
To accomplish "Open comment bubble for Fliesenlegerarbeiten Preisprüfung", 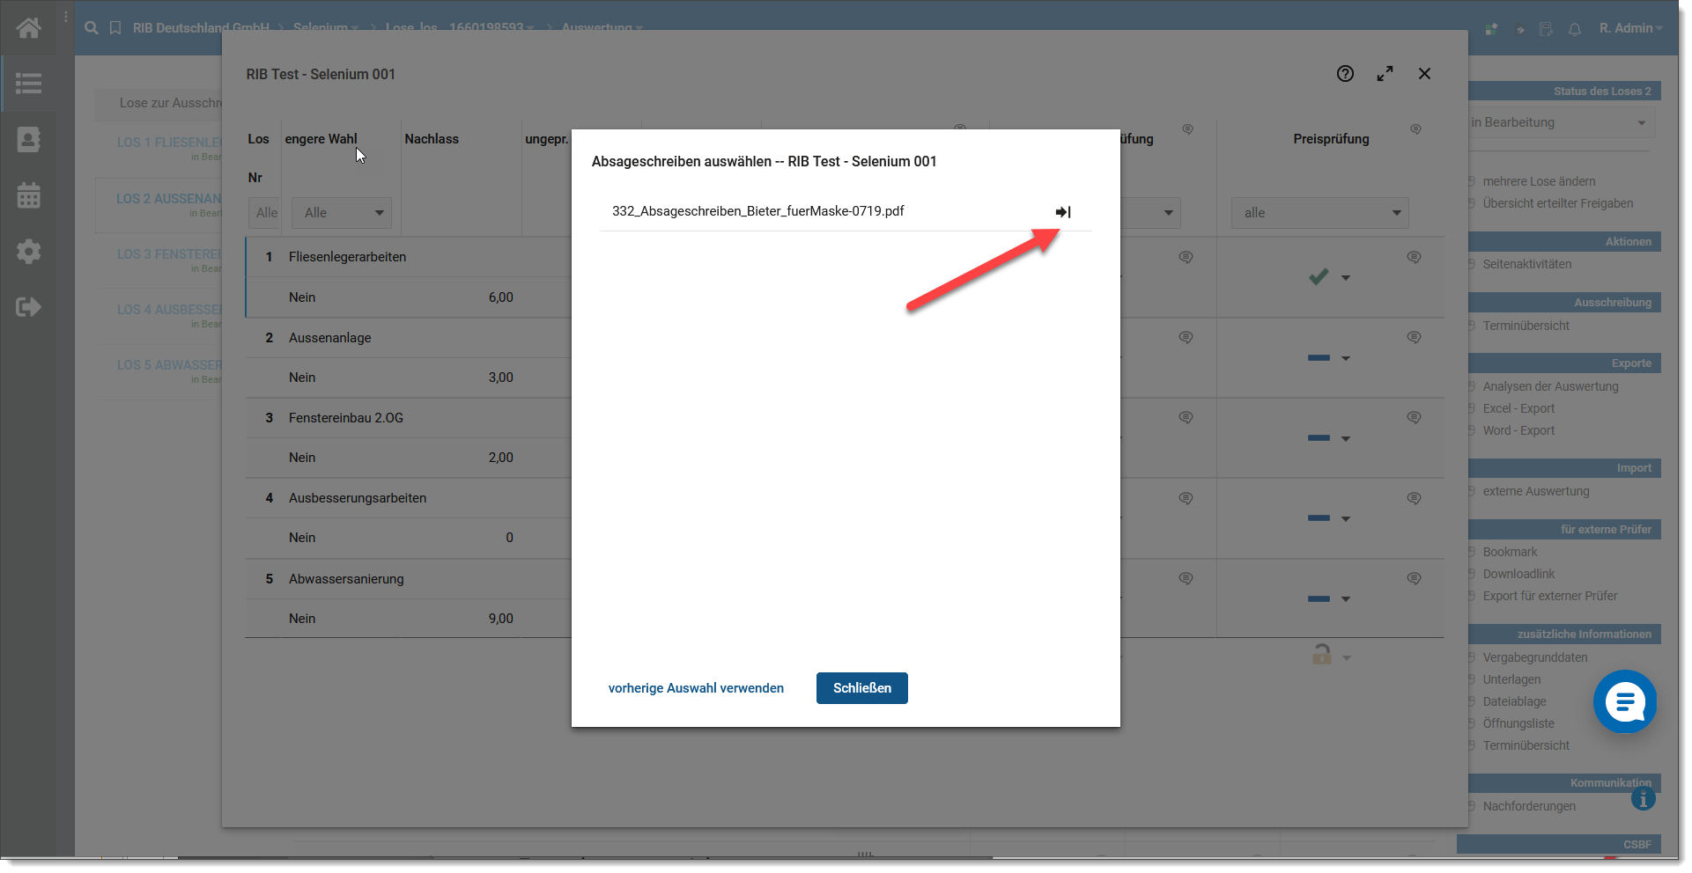I will [1414, 258].
